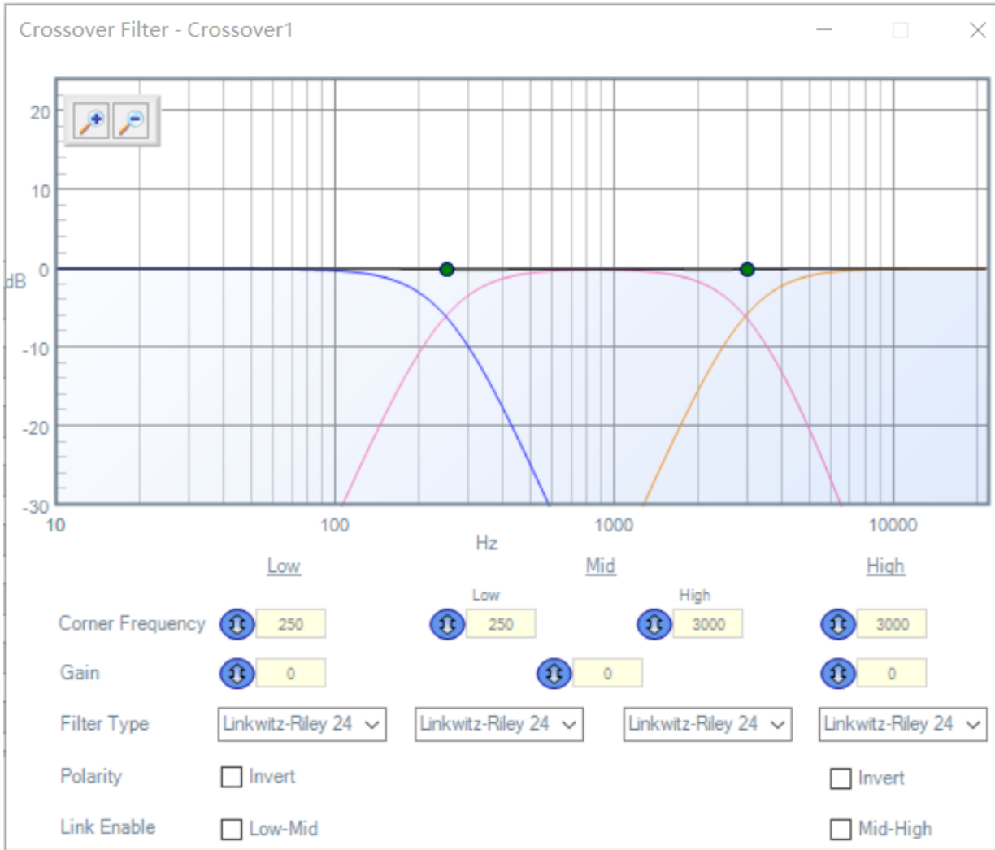Open the High band filter type dropdown
The height and width of the screenshot is (850, 995).
pos(902,724)
